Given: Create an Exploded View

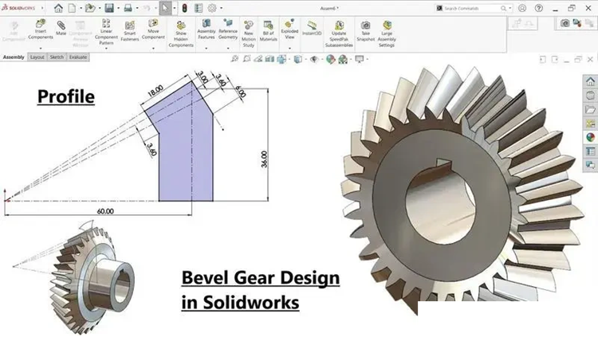Looking at the screenshot, I should point(289,29).
